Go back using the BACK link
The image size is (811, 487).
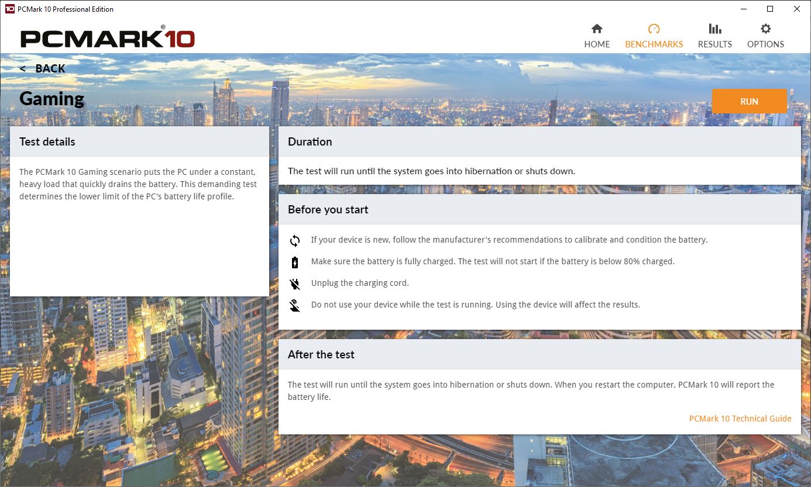(42, 68)
